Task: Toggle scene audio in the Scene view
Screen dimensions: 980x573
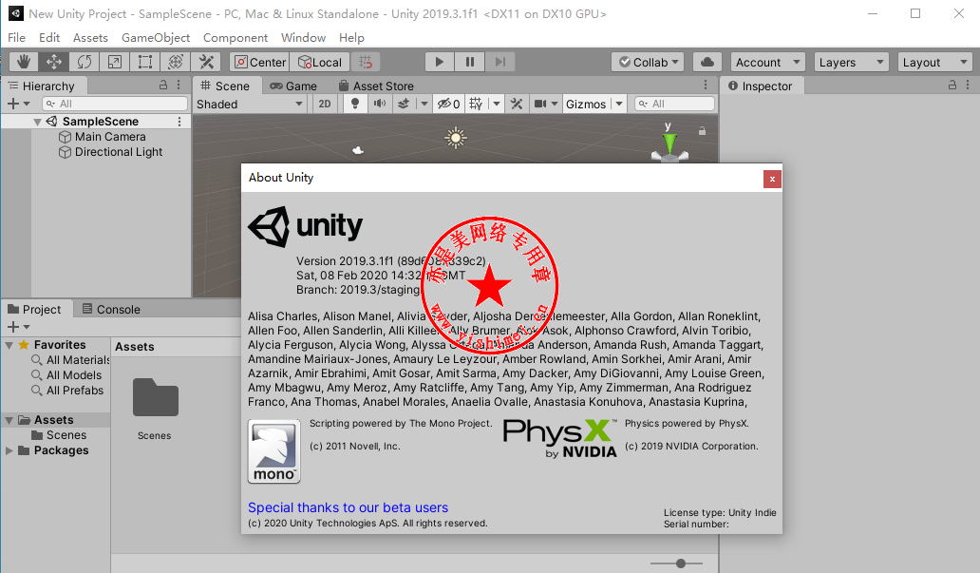Action: click(380, 104)
